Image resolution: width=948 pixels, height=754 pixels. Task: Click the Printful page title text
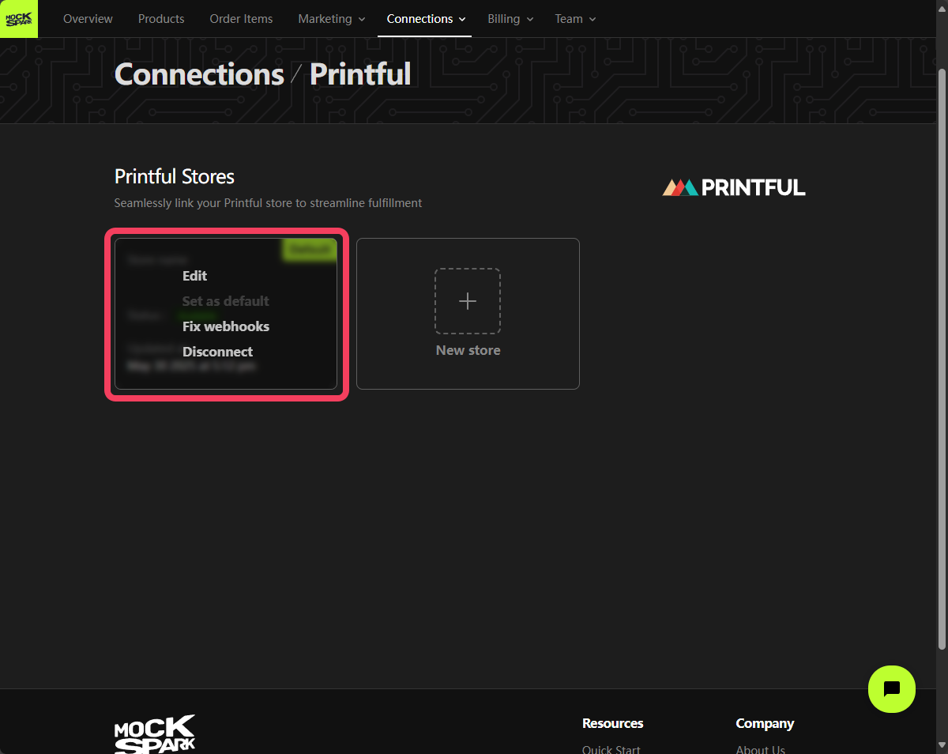360,74
